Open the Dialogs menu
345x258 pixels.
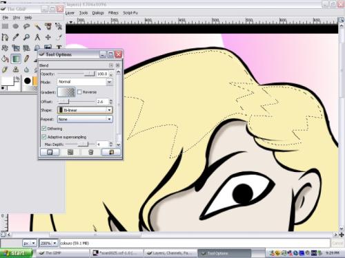[x=98, y=13]
